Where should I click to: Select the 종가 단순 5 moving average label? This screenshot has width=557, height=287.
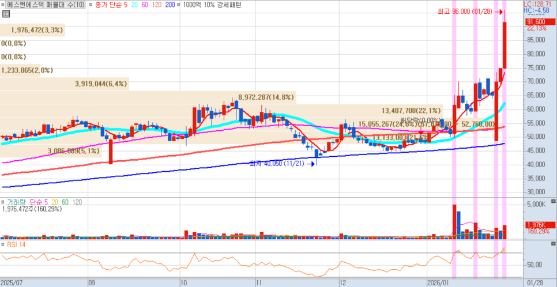(112, 5)
